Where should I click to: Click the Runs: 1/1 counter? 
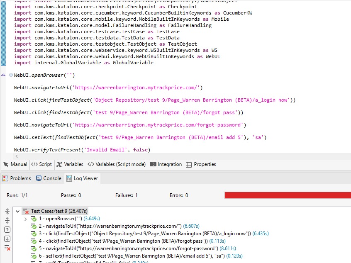pyautogui.click(x=17, y=195)
